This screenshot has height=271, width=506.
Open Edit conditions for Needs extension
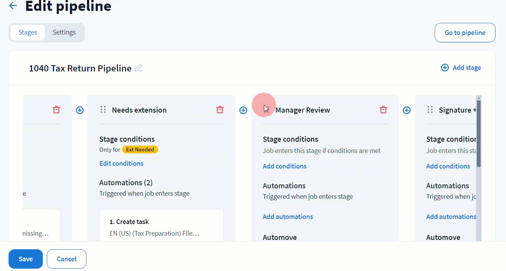click(121, 163)
